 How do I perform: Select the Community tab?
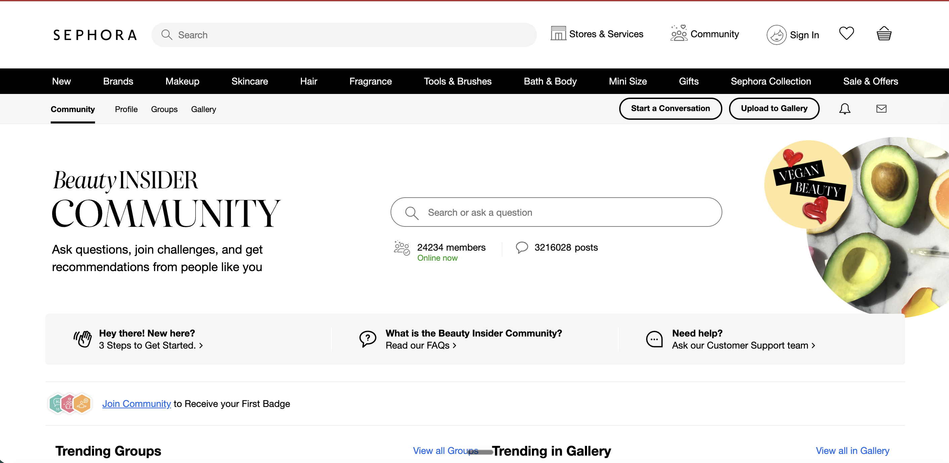(x=73, y=109)
